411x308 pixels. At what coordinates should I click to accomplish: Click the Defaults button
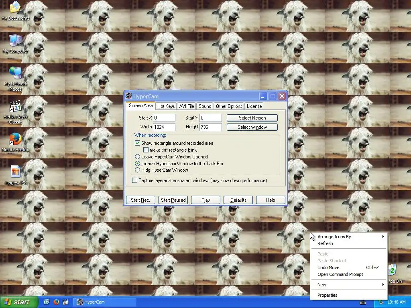[238, 200]
